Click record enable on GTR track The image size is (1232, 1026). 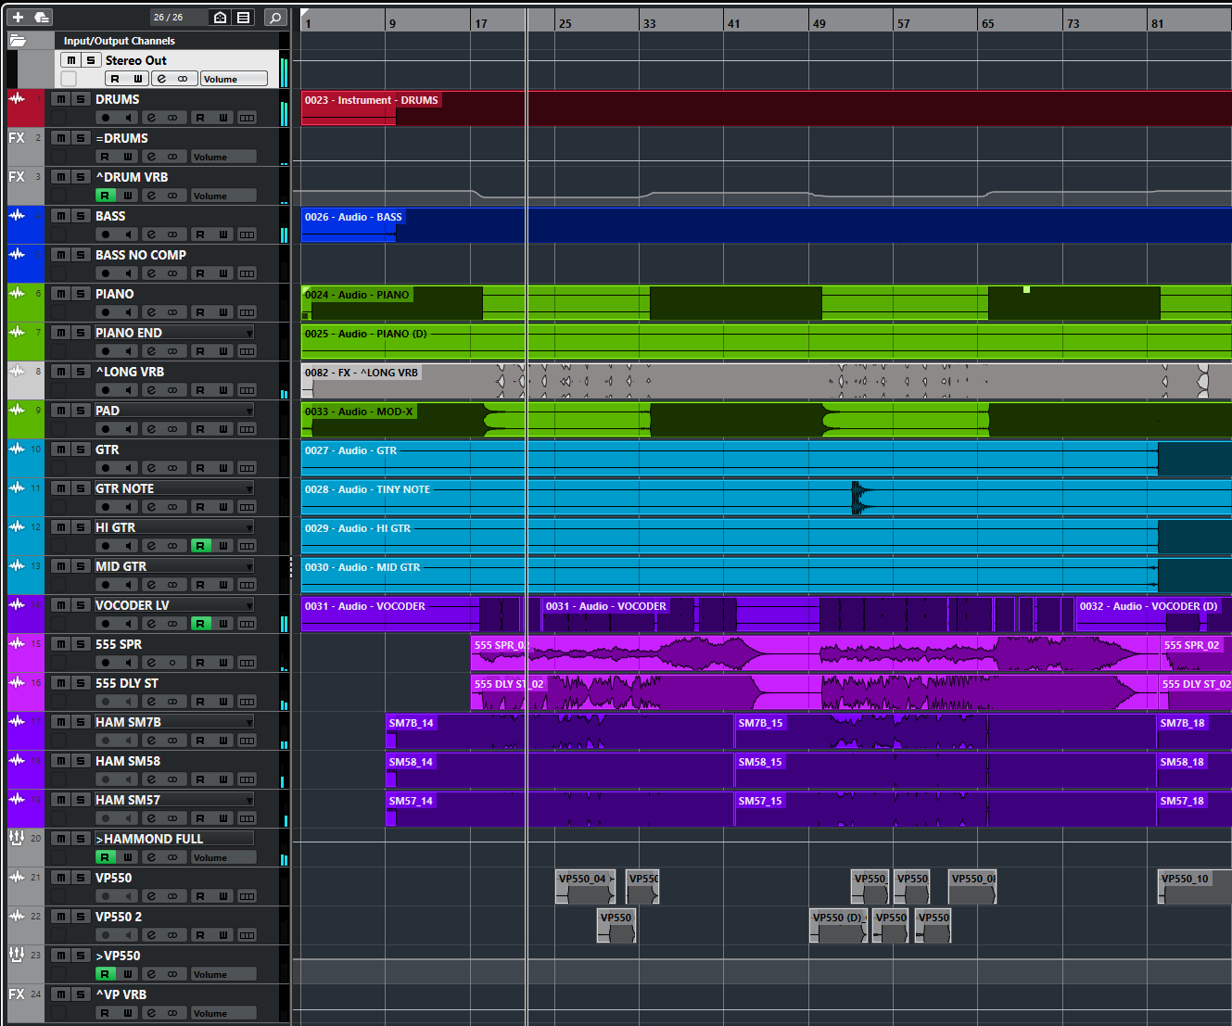point(106,468)
